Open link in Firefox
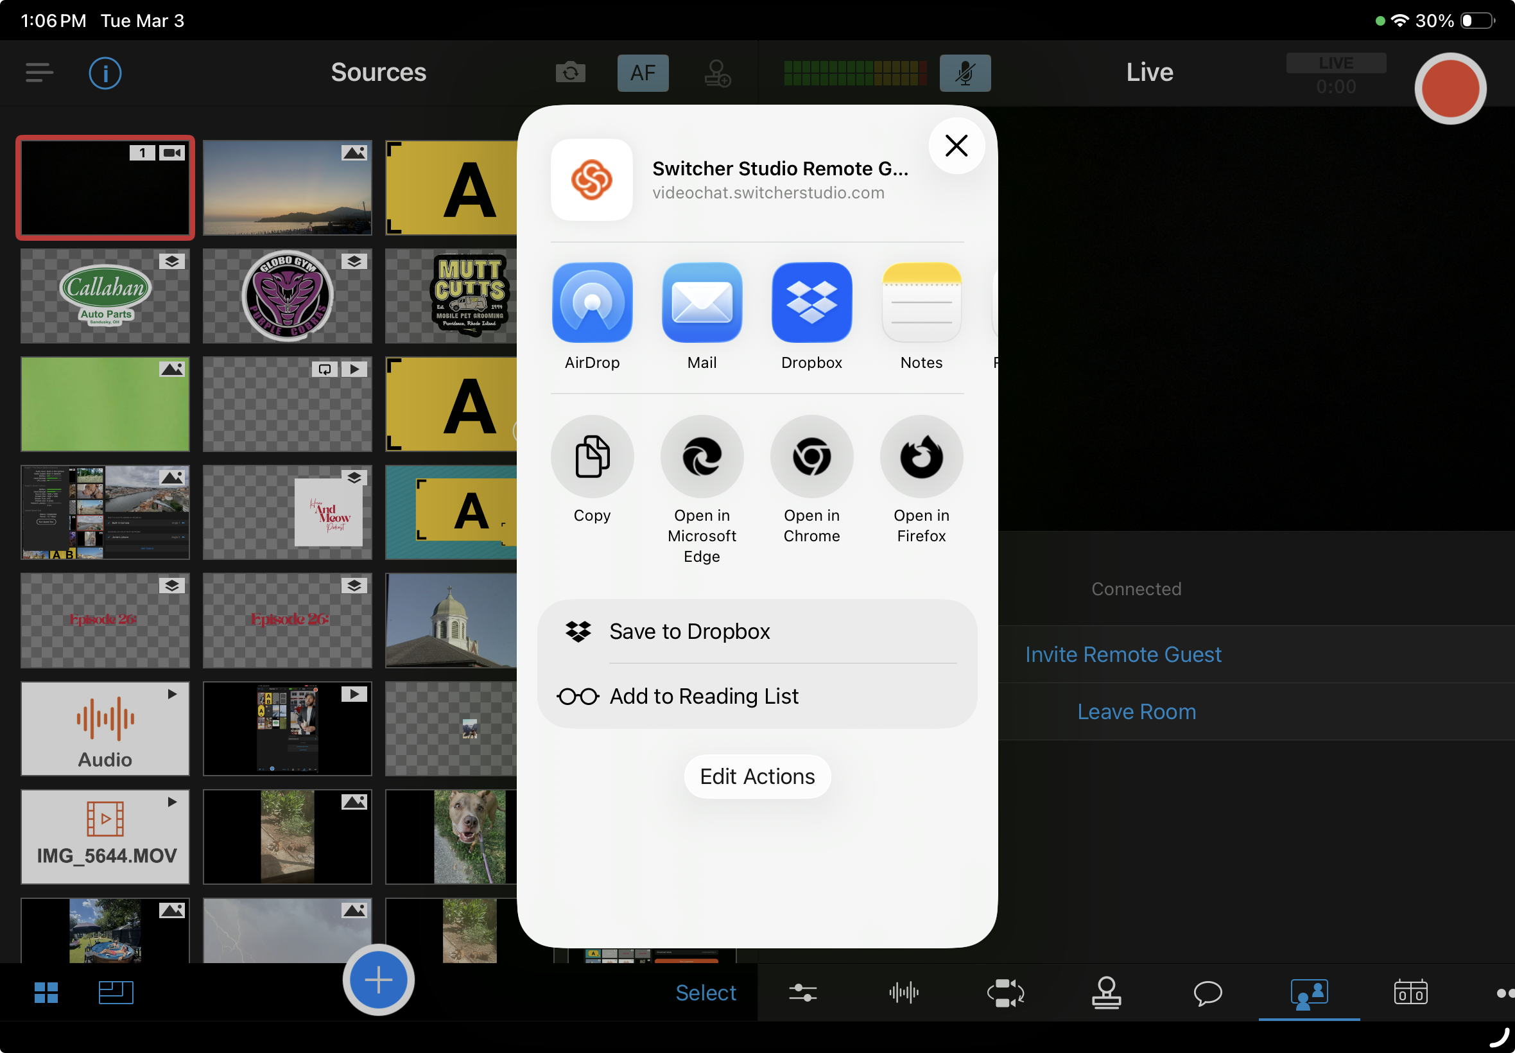1515x1053 pixels. click(921, 457)
